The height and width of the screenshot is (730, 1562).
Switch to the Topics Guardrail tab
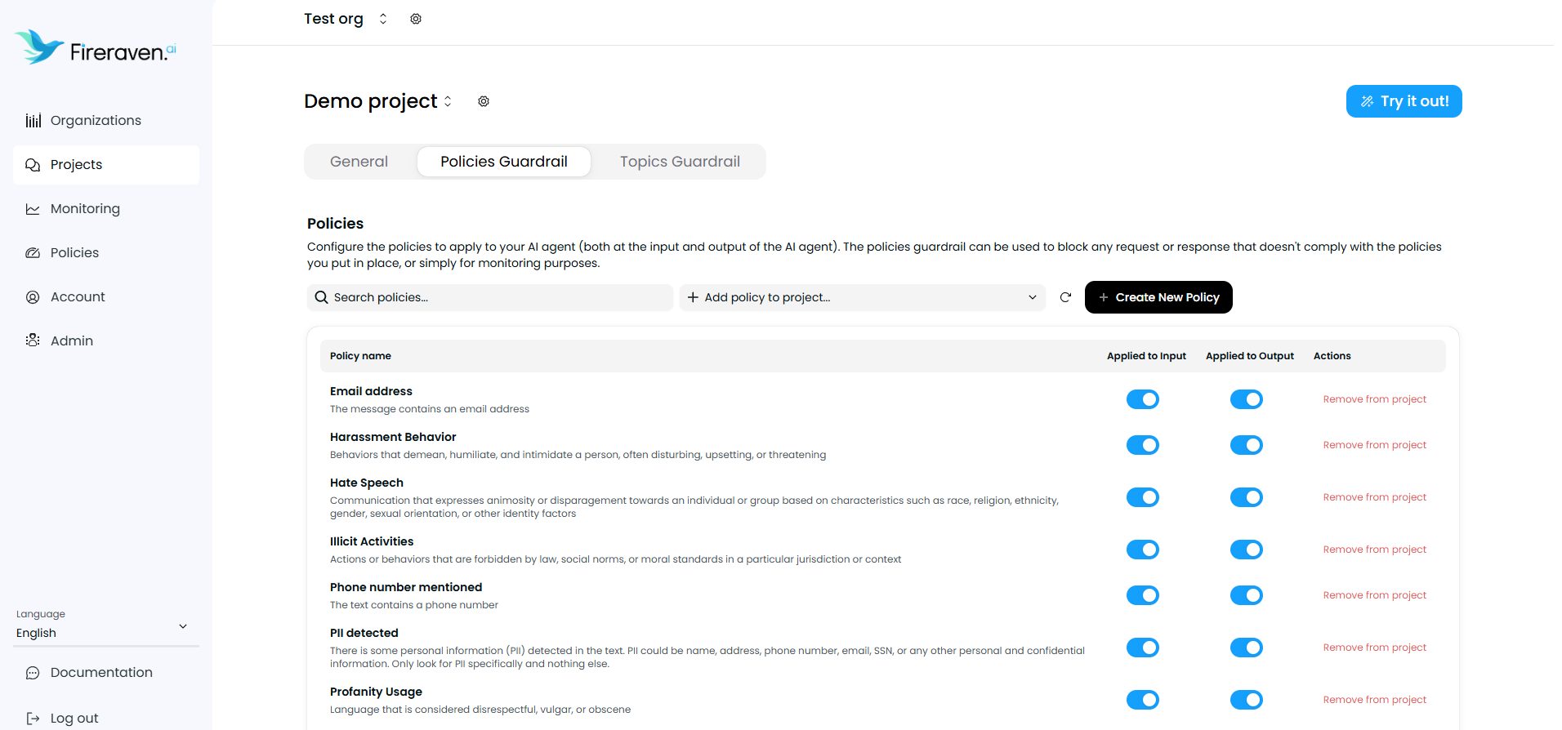click(x=679, y=161)
